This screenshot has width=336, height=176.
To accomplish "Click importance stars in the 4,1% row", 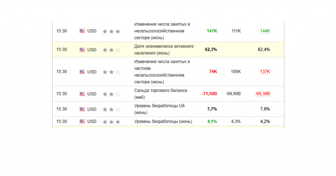I will [111, 122].
